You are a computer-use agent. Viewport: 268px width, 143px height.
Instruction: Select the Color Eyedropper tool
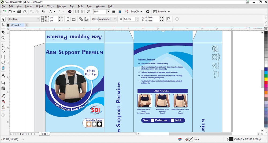click(x=3, y=96)
